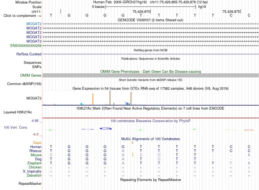The width and height of the screenshot is (259, 190).
Task: Open Common dbSNP(155) track label
Action: 24,84
